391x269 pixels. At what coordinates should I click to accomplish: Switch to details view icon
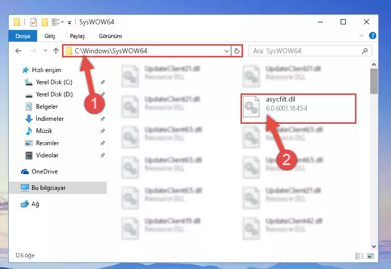coord(359,256)
